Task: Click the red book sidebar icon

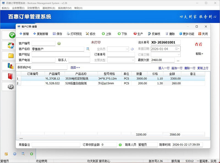Action: point(10,76)
